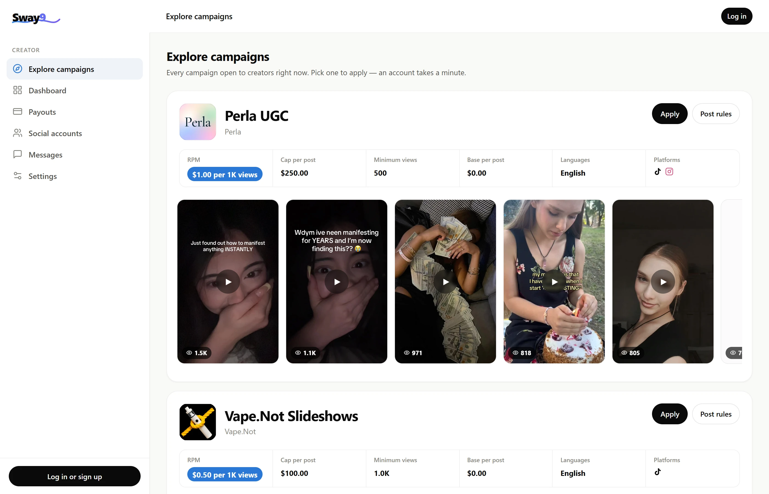Play the 805 views portrait video
Screen dimensions: 769x494
pyautogui.click(x=663, y=282)
